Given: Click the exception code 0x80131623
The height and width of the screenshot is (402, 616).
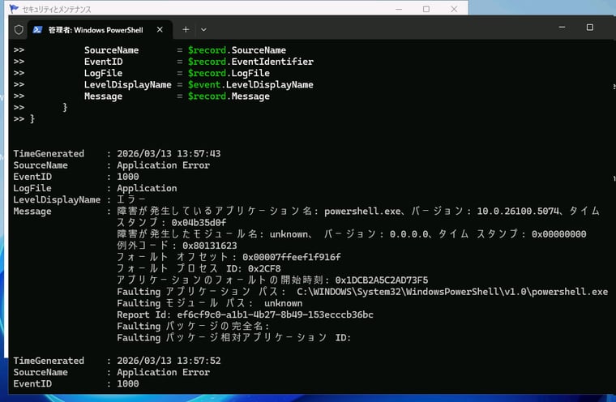Looking at the screenshot, I should coord(210,246).
